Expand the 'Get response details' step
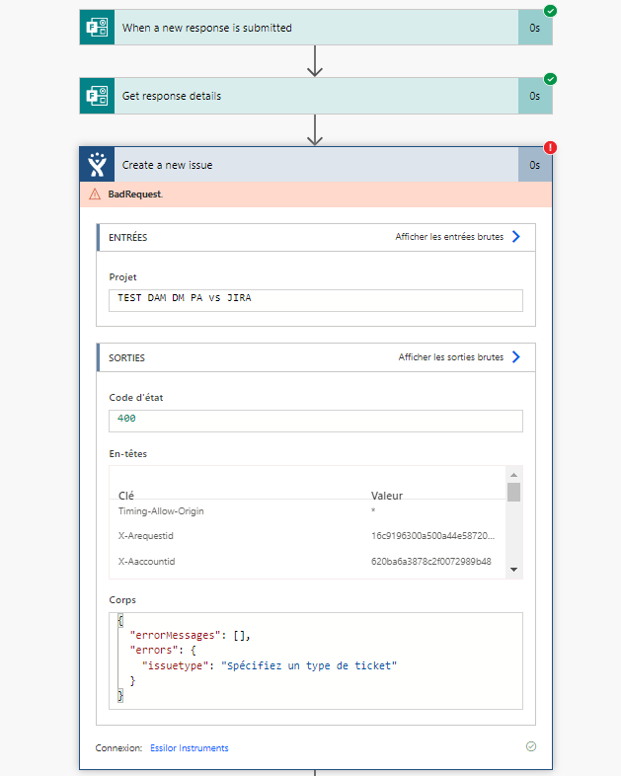 [316, 96]
